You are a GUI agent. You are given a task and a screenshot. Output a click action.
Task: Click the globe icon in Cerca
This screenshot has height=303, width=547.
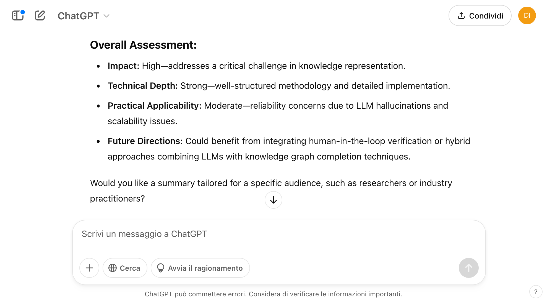(113, 268)
